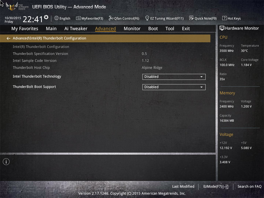Click the EZ Tuning Wizard bulb icon
The height and width of the screenshot is (198, 264).
coord(147,18)
